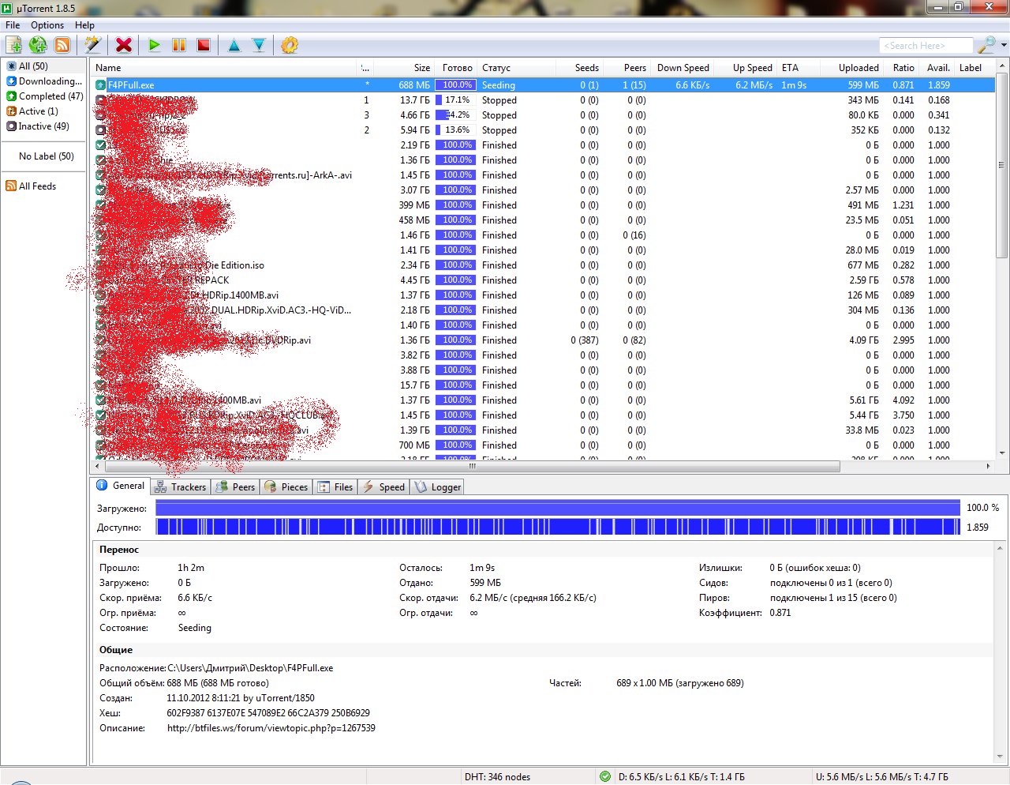
Task: Click Add Torrent from URL globe icon
Action: tap(38, 45)
